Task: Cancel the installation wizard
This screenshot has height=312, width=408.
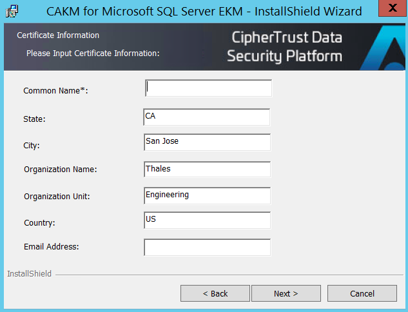Action: coord(362,293)
